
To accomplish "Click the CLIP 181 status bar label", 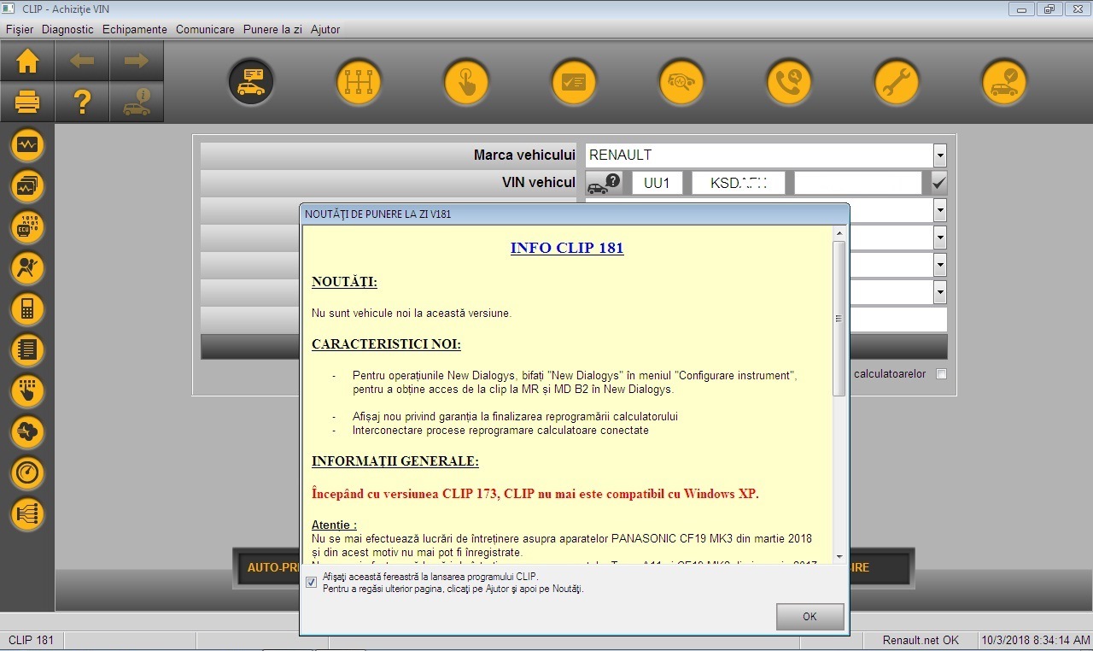I will coord(31,640).
